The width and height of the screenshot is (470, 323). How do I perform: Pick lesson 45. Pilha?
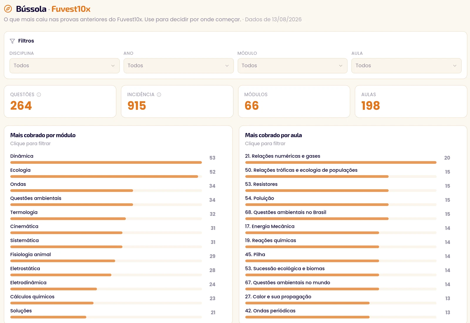[348, 257]
